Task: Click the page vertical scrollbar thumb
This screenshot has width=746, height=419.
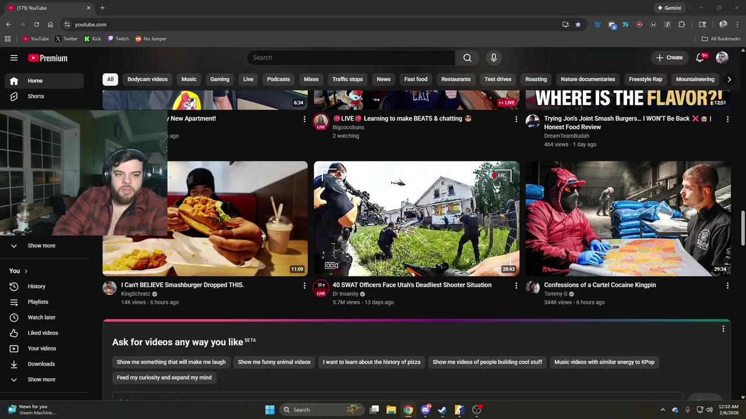Action: pyautogui.click(x=743, y=228)
